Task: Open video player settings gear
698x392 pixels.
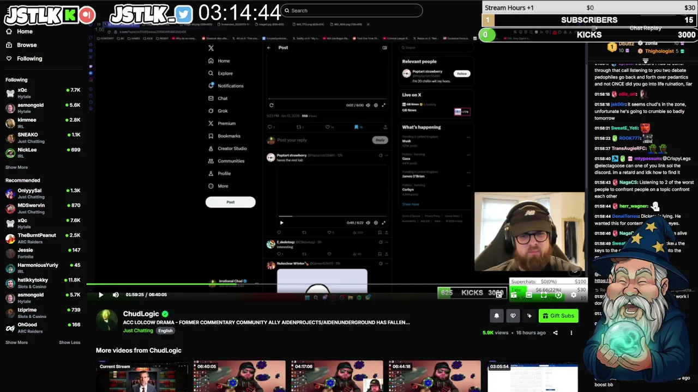Action: pos(573,295)
